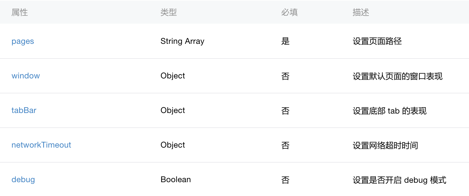Follow the tabBar property link
This screenshot has width=469, height=196.
coord(24,110)
